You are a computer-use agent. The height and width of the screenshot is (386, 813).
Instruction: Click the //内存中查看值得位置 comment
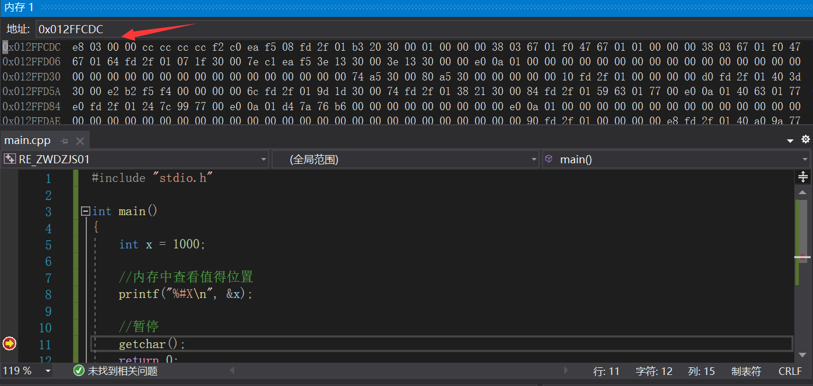coord(186,277)
